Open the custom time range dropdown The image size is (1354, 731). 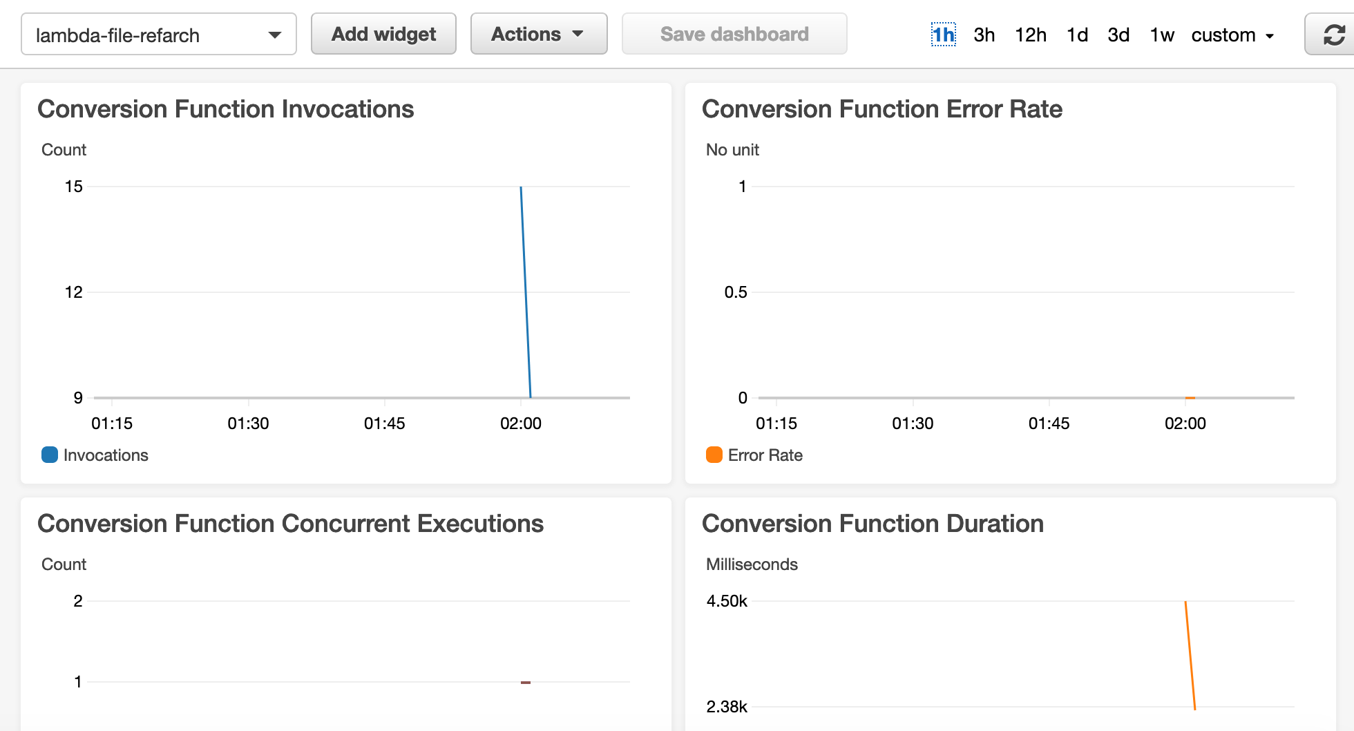click(1233, 34)
